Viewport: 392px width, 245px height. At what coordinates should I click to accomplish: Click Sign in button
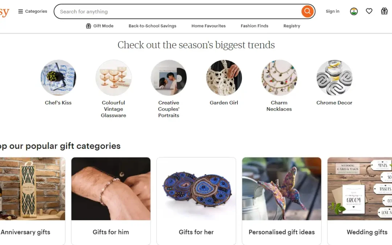(x=332, y=11)
